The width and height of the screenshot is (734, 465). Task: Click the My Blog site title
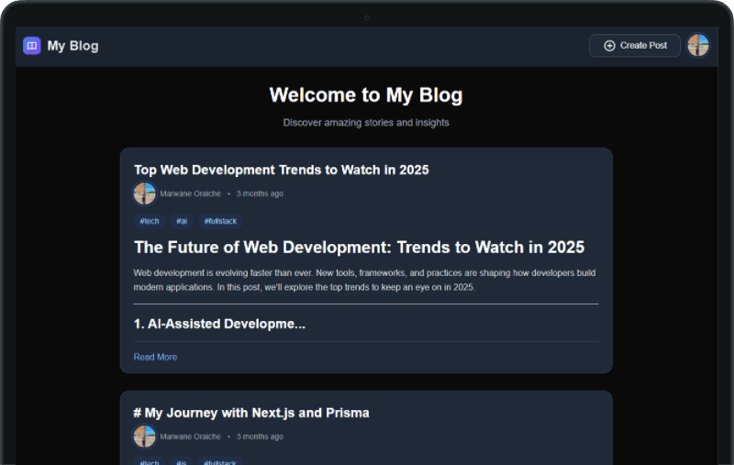click(x=72, y=46)
